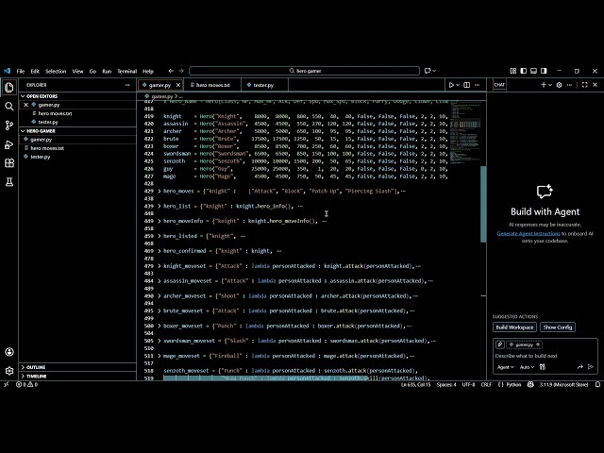Click the Customize Layout icon
Screen dimensions: 604x453
513,71
